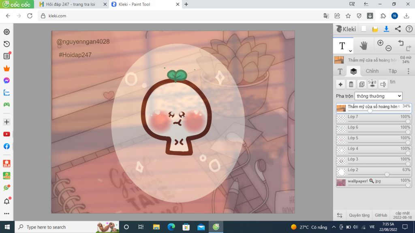The height and width of the screenshot is (233, 415).
Task: Zoom in on the canvas
Action: pos(380,43)
